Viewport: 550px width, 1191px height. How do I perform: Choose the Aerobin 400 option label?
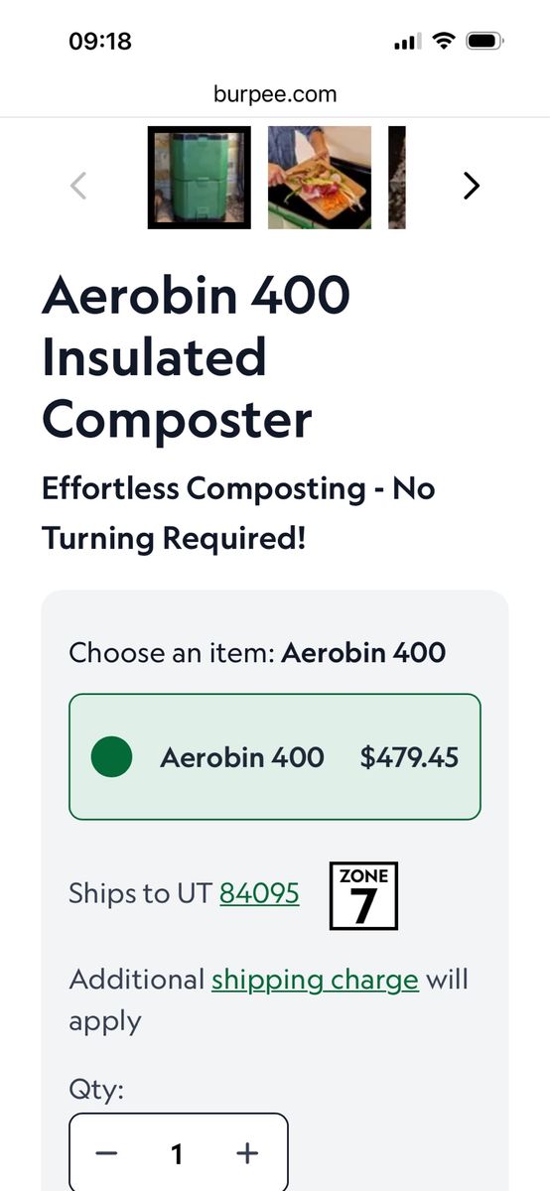[x=242, y=757]
